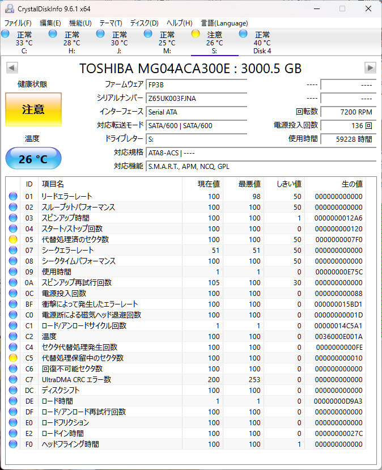Select the ロードイン時間 row name
Viewport: 382px width, 470px height.
tap(62, 433)
